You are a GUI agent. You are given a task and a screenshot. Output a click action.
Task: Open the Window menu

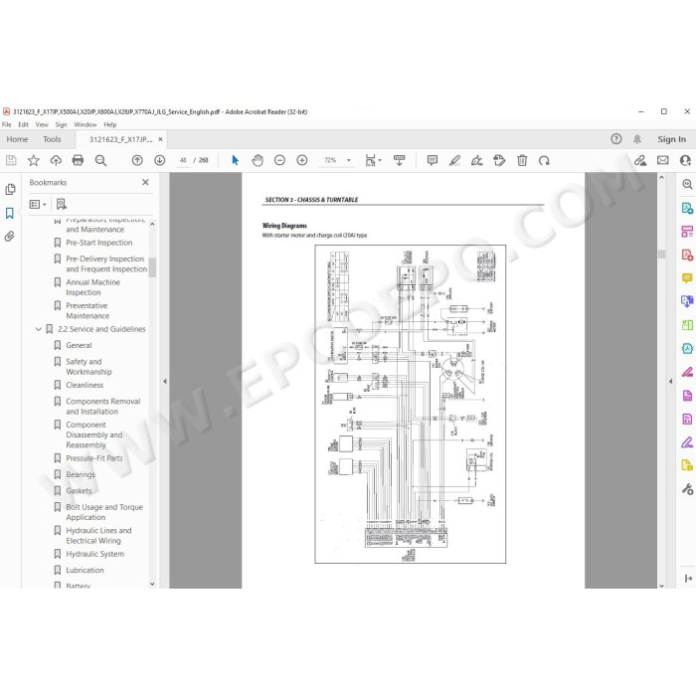tap(86, 124)
